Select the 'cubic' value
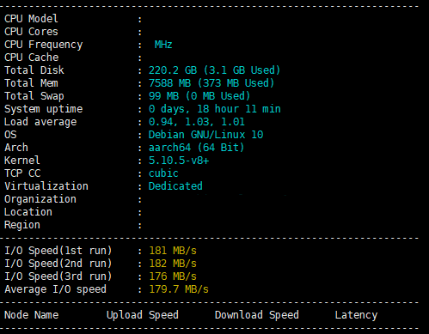Viewport: 429px width, 334px height. coord(163,173)
